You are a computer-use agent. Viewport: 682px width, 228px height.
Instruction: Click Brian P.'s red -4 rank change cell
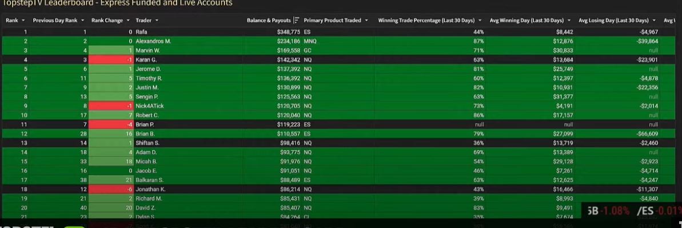pos(110,124)
